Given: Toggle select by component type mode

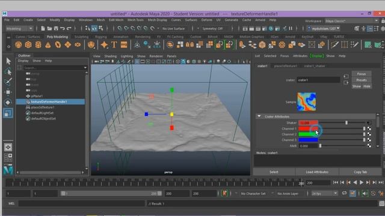Looking at the screenshot, I should 101,28.
